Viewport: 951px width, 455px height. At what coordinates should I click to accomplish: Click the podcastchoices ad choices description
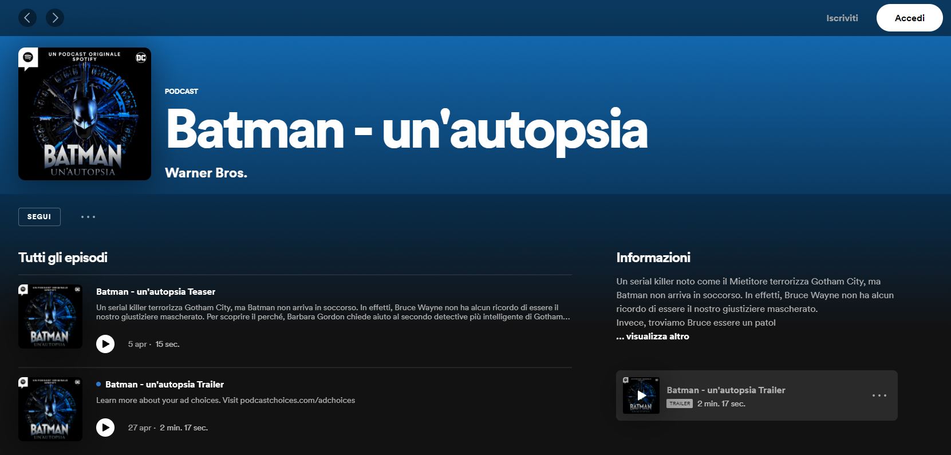click(226, 400)
